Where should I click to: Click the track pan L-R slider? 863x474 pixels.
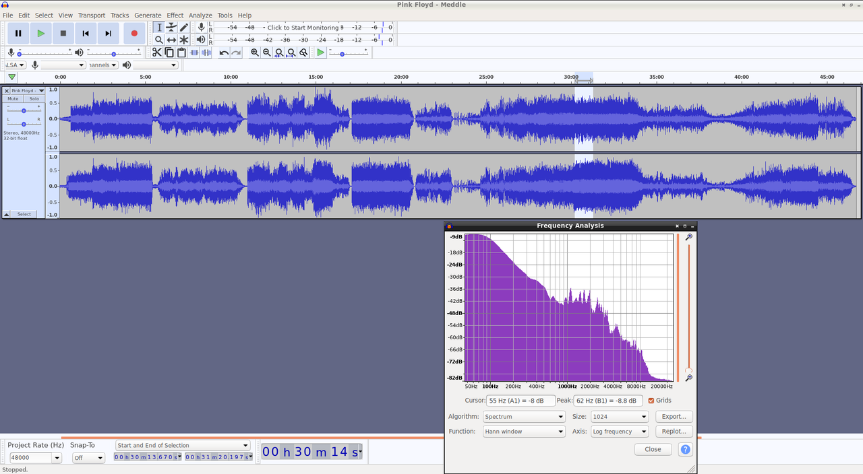tap(24, 124)
